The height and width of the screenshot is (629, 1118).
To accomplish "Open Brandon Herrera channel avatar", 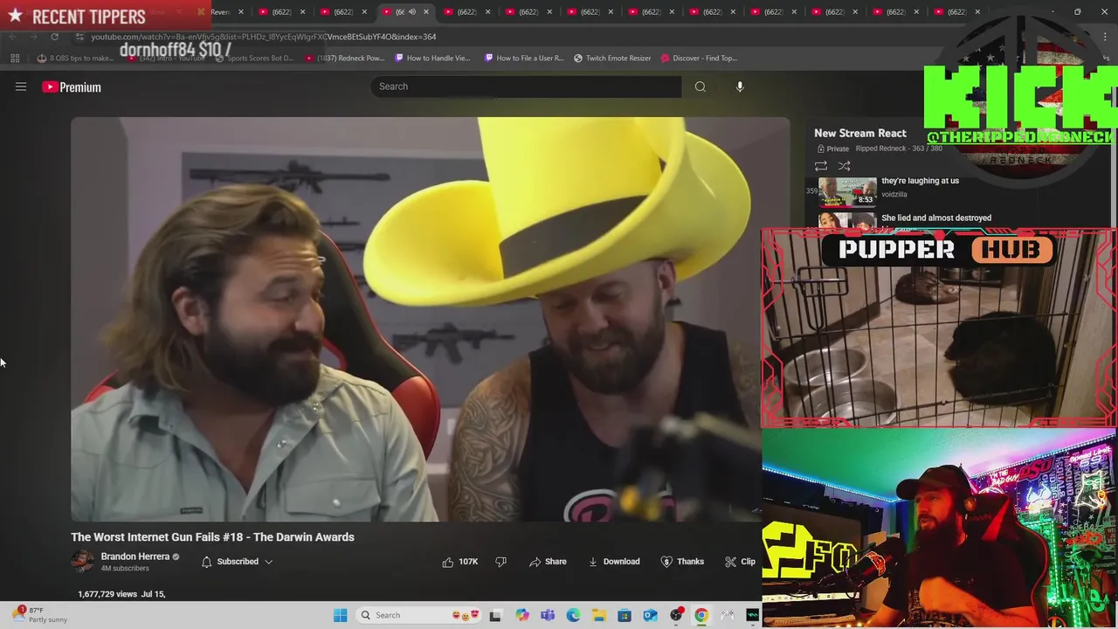I will coord(82,561).
